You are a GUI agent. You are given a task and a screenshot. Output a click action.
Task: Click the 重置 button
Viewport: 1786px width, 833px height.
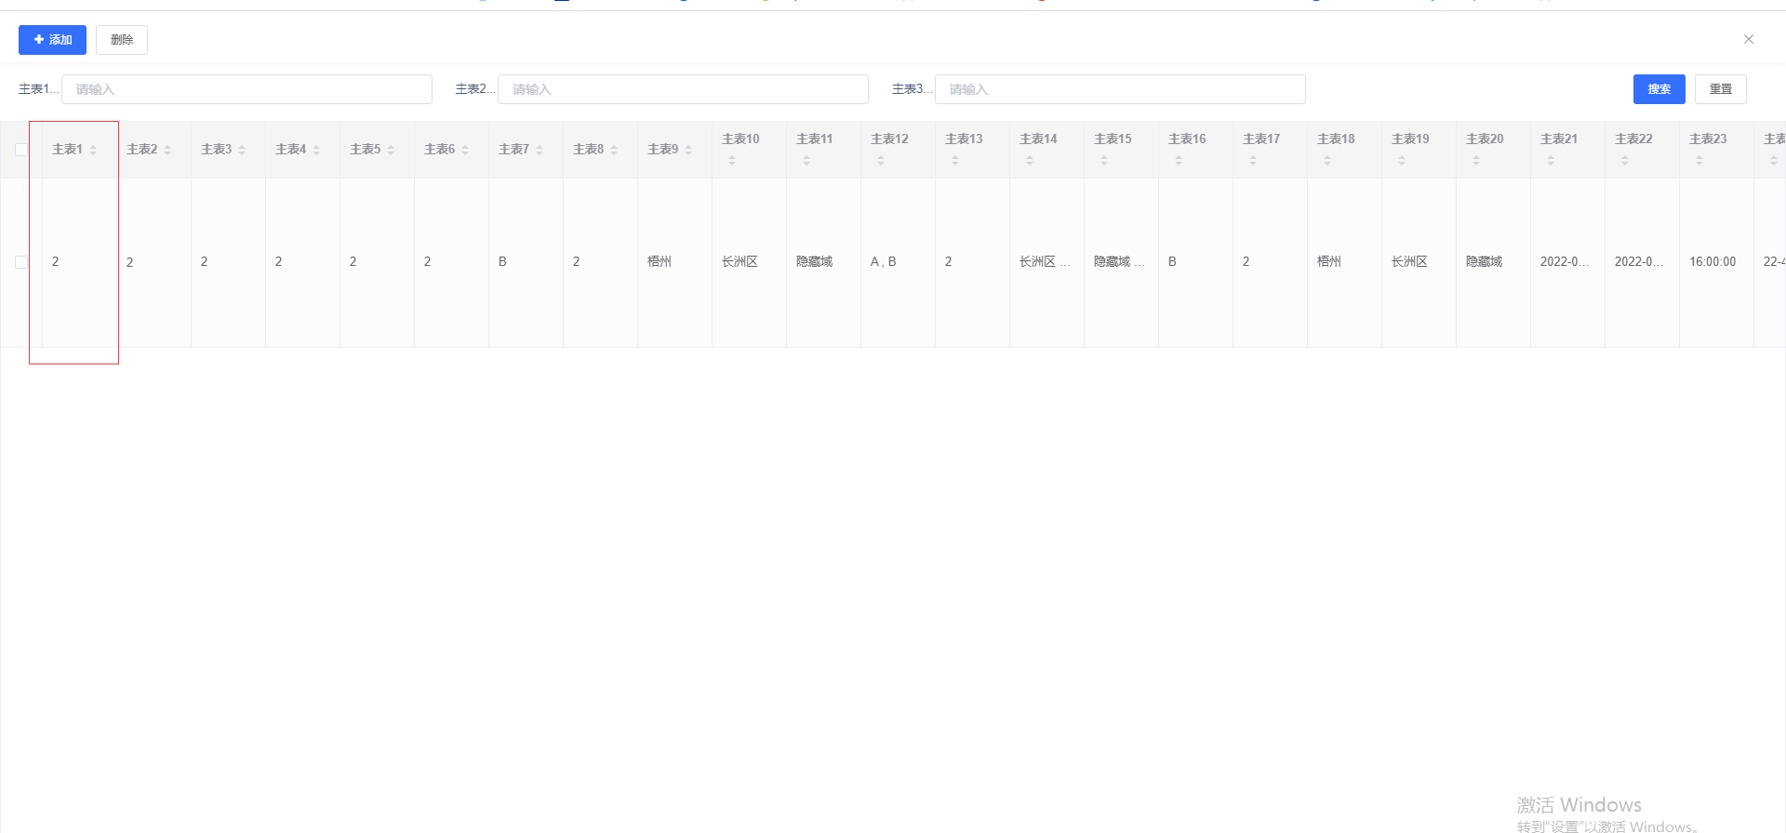click(x=1720, y=89)
